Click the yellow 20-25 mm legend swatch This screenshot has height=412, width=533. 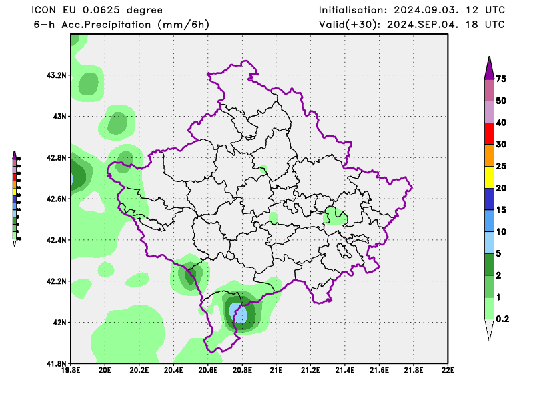coord(489,177)
